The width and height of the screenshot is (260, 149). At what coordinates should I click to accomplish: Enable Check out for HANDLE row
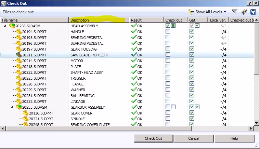168,31
